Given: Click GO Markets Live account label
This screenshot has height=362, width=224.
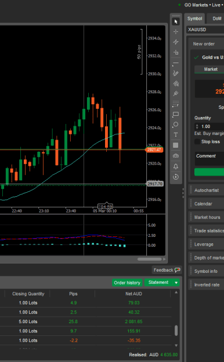Looking at the screenshot, I should tap(204, 5).
